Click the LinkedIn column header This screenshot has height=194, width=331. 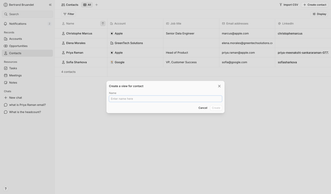[x=303, y=24]
